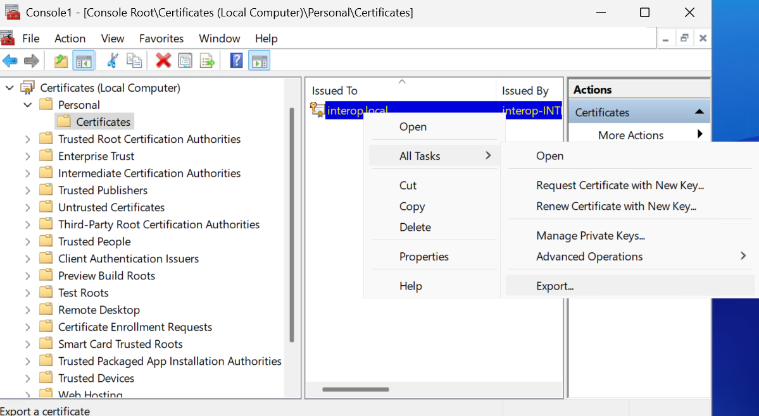Click the Certificates (Local Computer) root icon
The height and width of the screenshot is (416, 759).
28,87
